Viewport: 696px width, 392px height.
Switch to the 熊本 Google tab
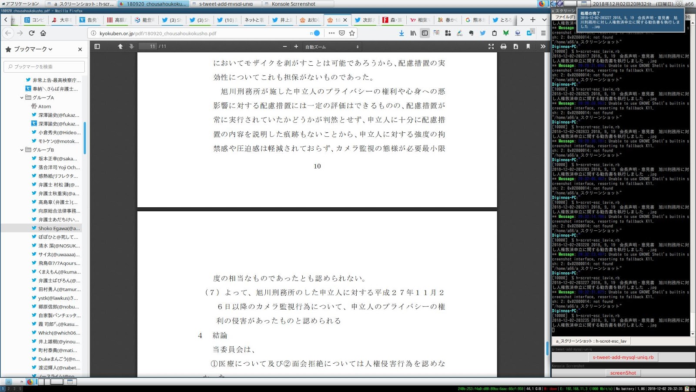[475, 20]
